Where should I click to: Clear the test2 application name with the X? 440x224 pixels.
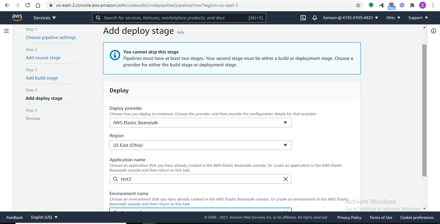(285, 179)
